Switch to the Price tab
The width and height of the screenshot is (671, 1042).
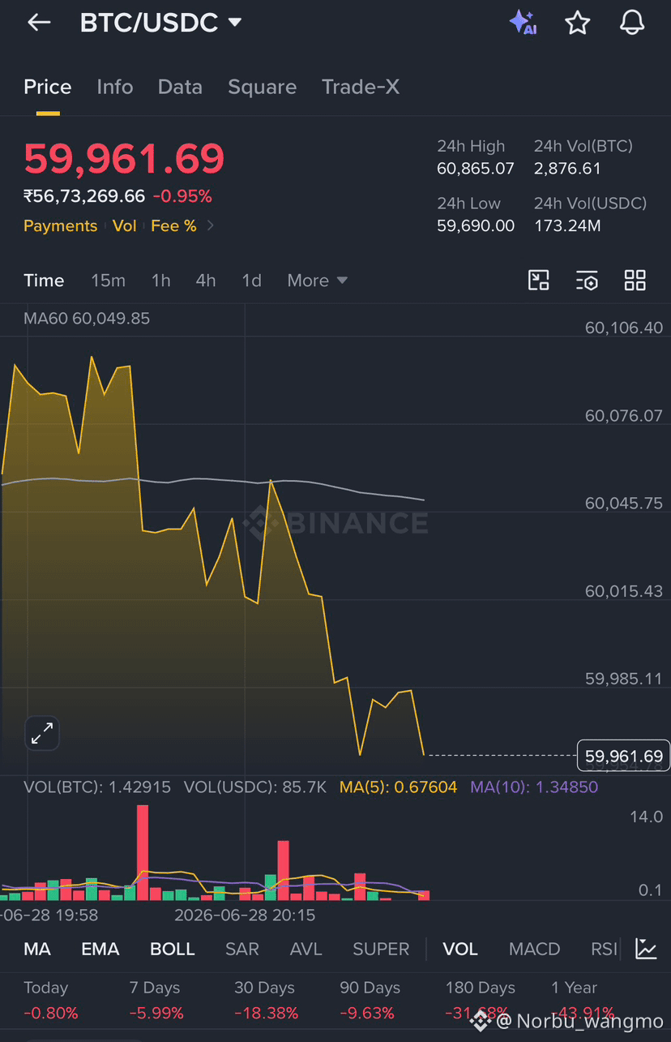pyautogui.click(x=48, y=87)
